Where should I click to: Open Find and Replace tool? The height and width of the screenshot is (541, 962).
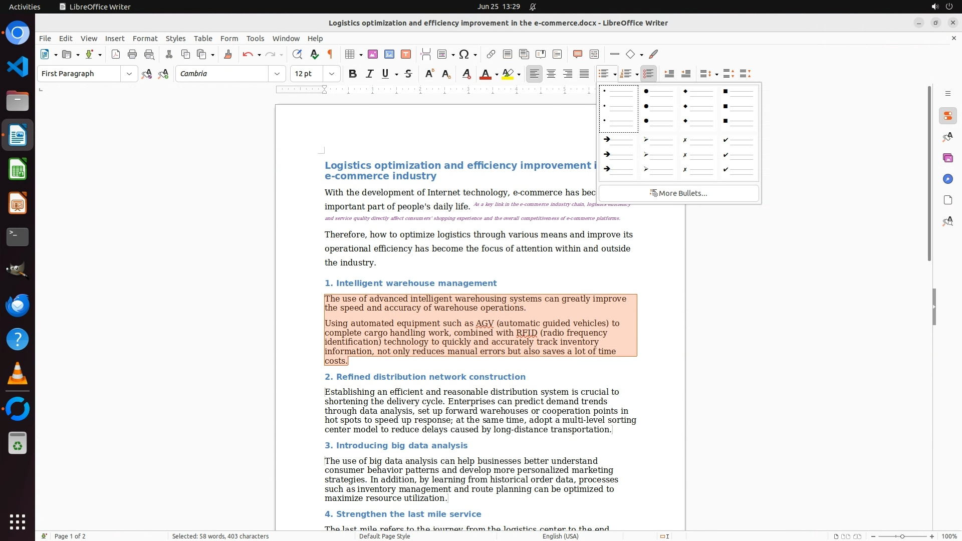pyautogui.click(x=297, y=54)
